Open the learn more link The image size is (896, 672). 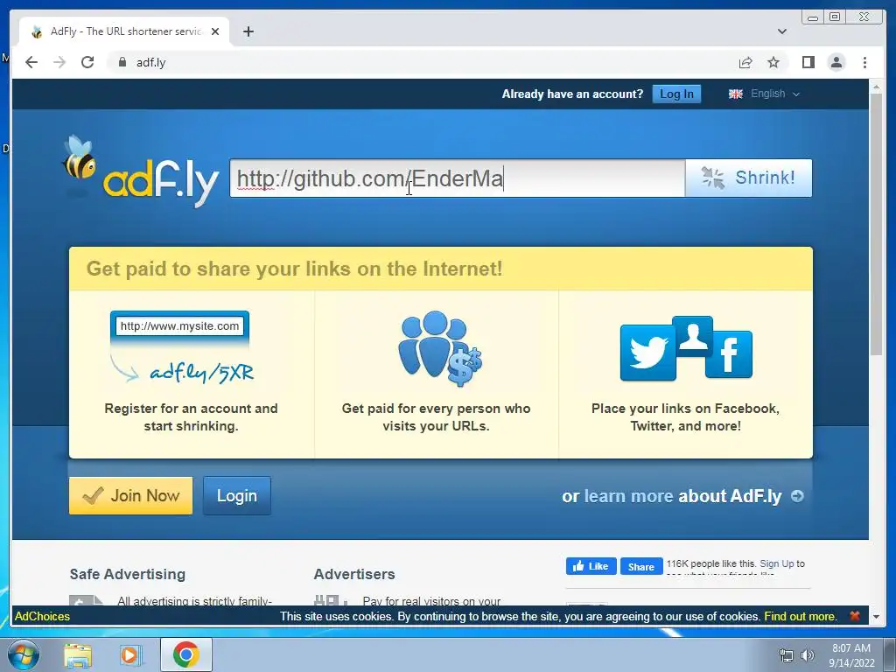tap(628, 496)
